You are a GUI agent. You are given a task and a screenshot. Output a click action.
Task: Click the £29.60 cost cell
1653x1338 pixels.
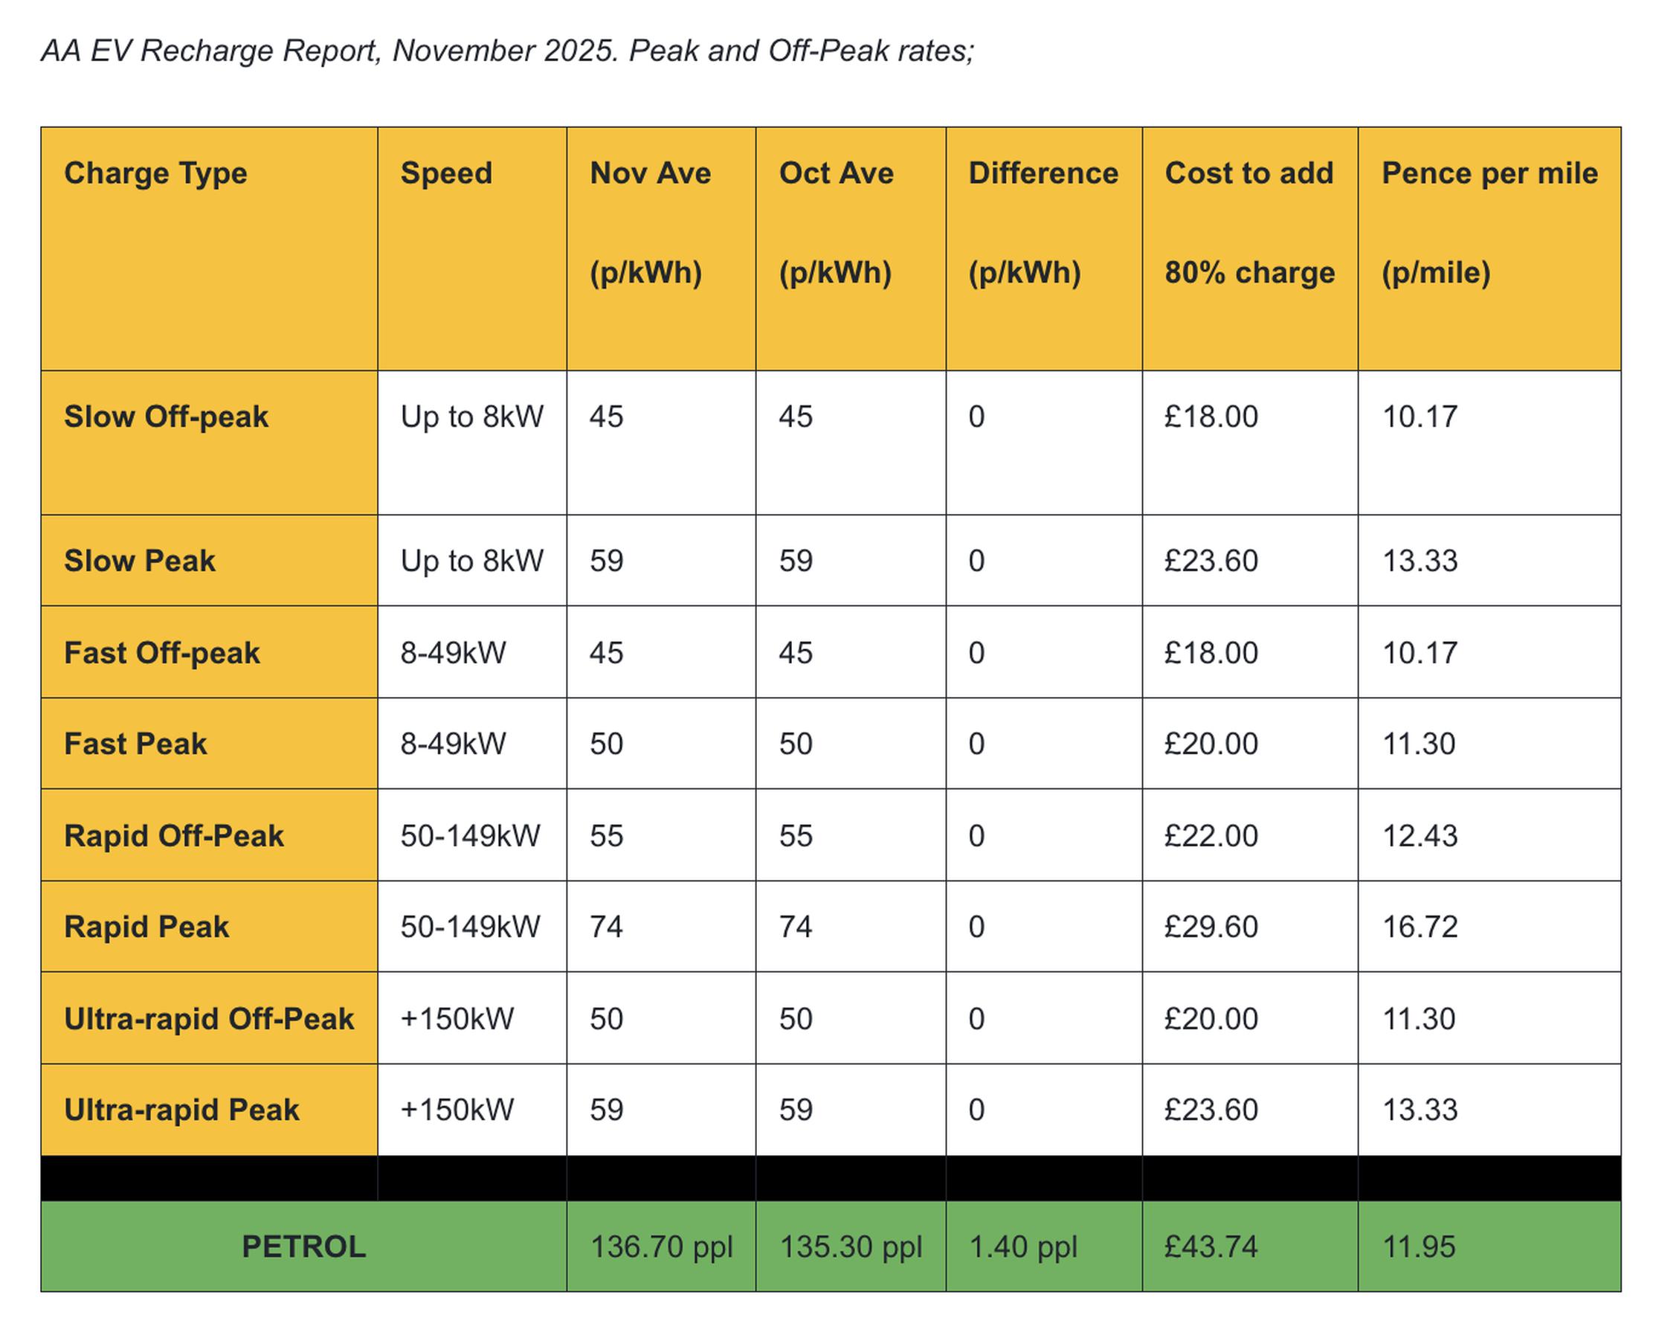click(1210, 927)
